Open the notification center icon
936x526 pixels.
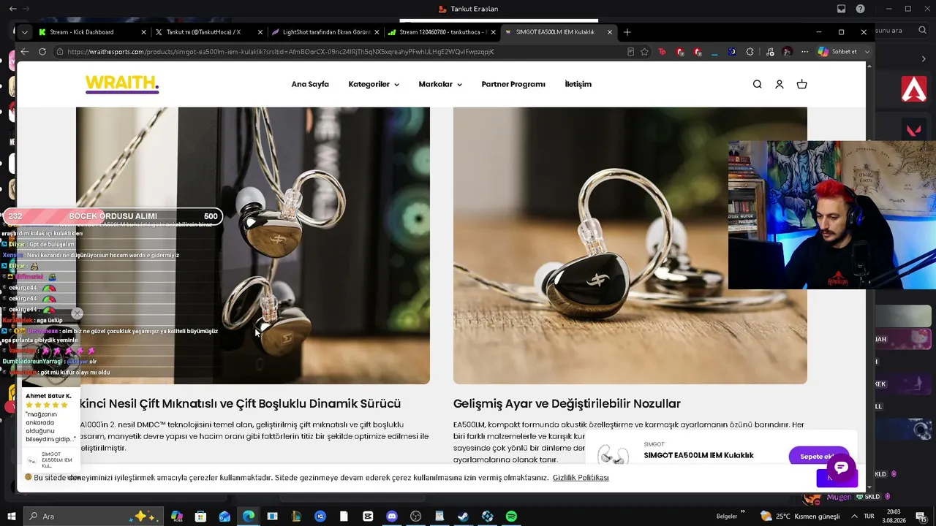tap(921, 517)
